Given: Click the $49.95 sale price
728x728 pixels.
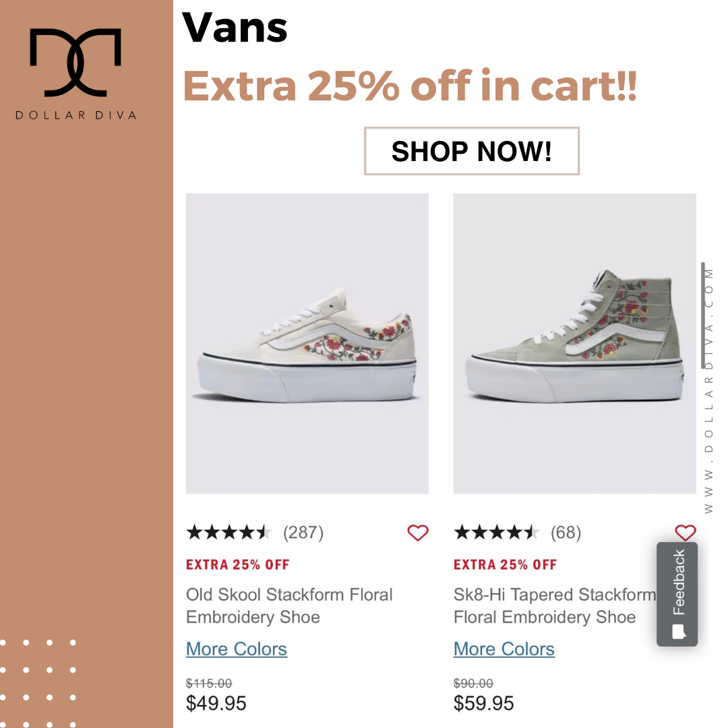Looking at the screenshot, I should tap(216, 703).
